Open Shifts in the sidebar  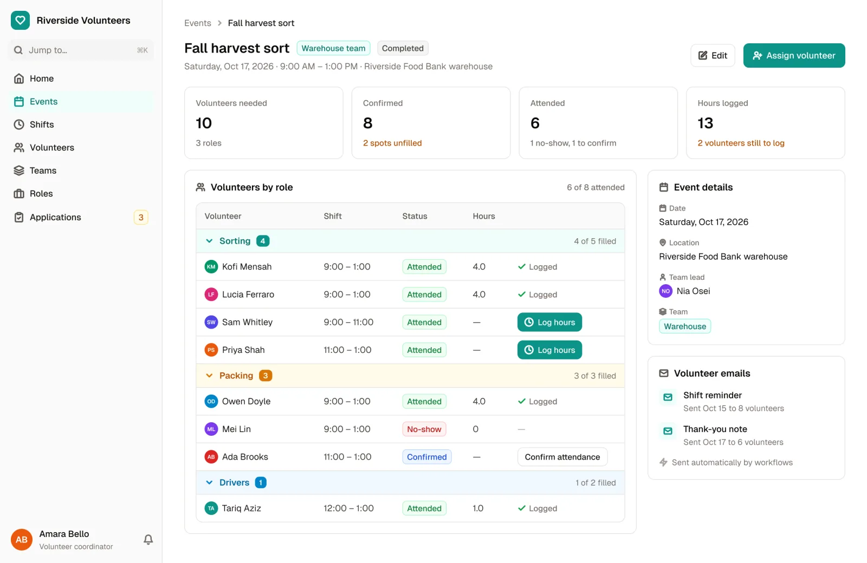click(x=81, y=125)
